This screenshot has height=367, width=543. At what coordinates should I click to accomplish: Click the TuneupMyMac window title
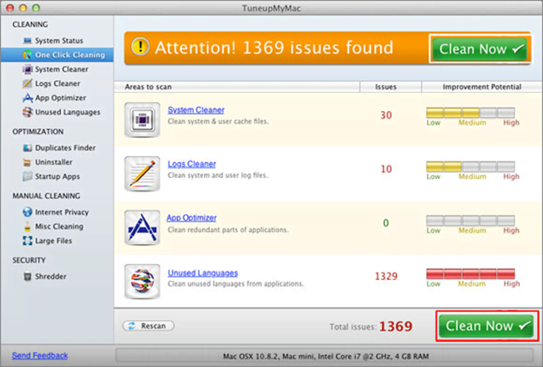271,8
